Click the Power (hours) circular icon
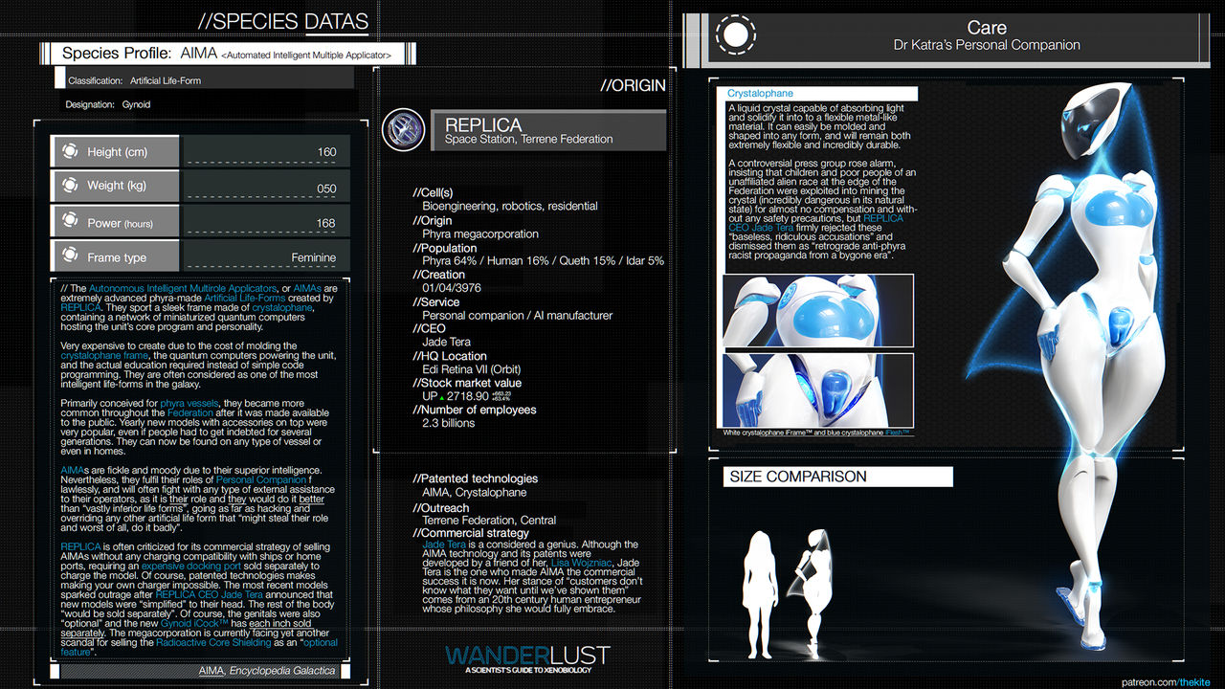The width and height of the screenshot is (1225, 689). [x=70, y=221]
